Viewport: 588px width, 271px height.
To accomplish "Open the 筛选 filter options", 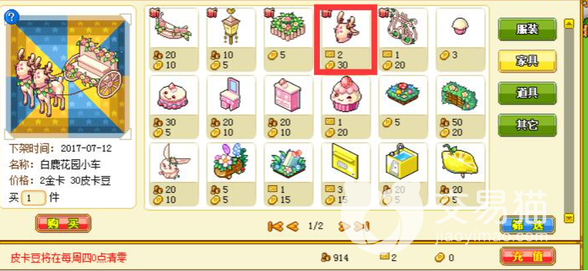I will 528,224.
